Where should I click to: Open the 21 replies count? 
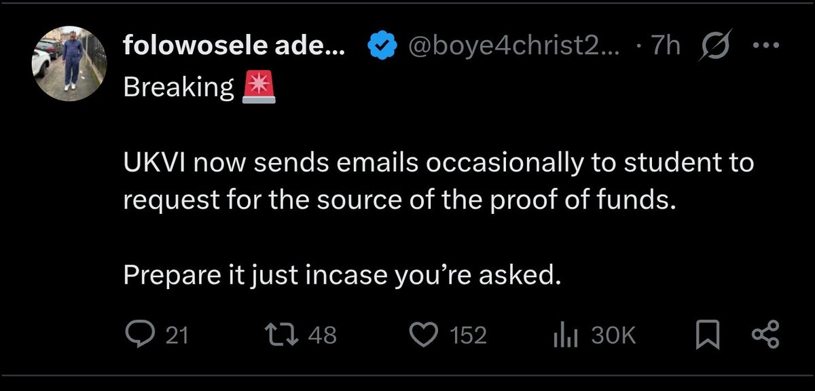tap(177, 335)
